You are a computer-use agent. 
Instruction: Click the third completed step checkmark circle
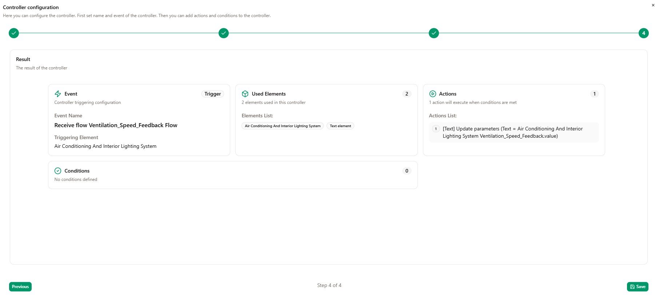click(x=434, y=33)
